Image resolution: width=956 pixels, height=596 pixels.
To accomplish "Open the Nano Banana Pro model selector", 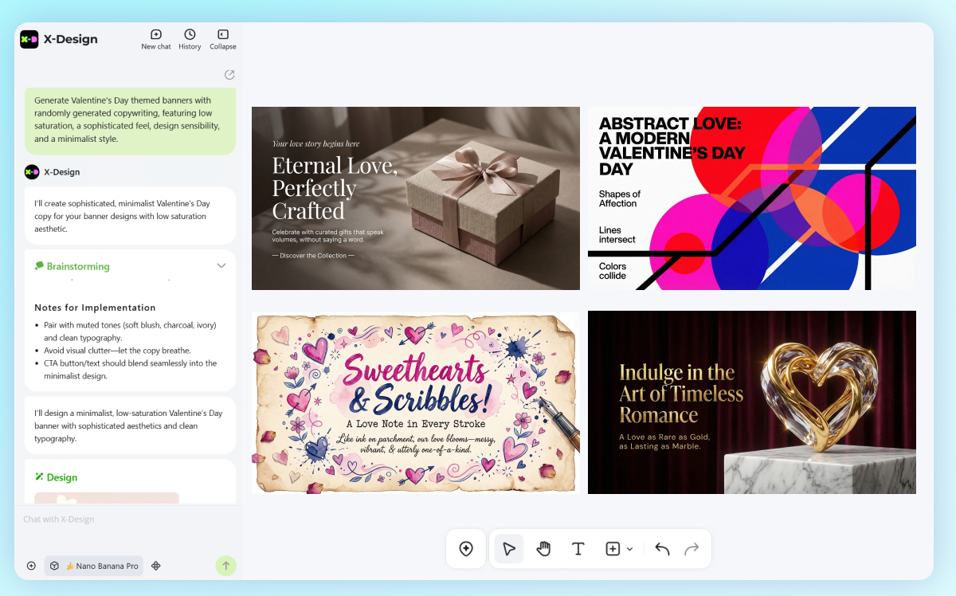I will (94, 566).
